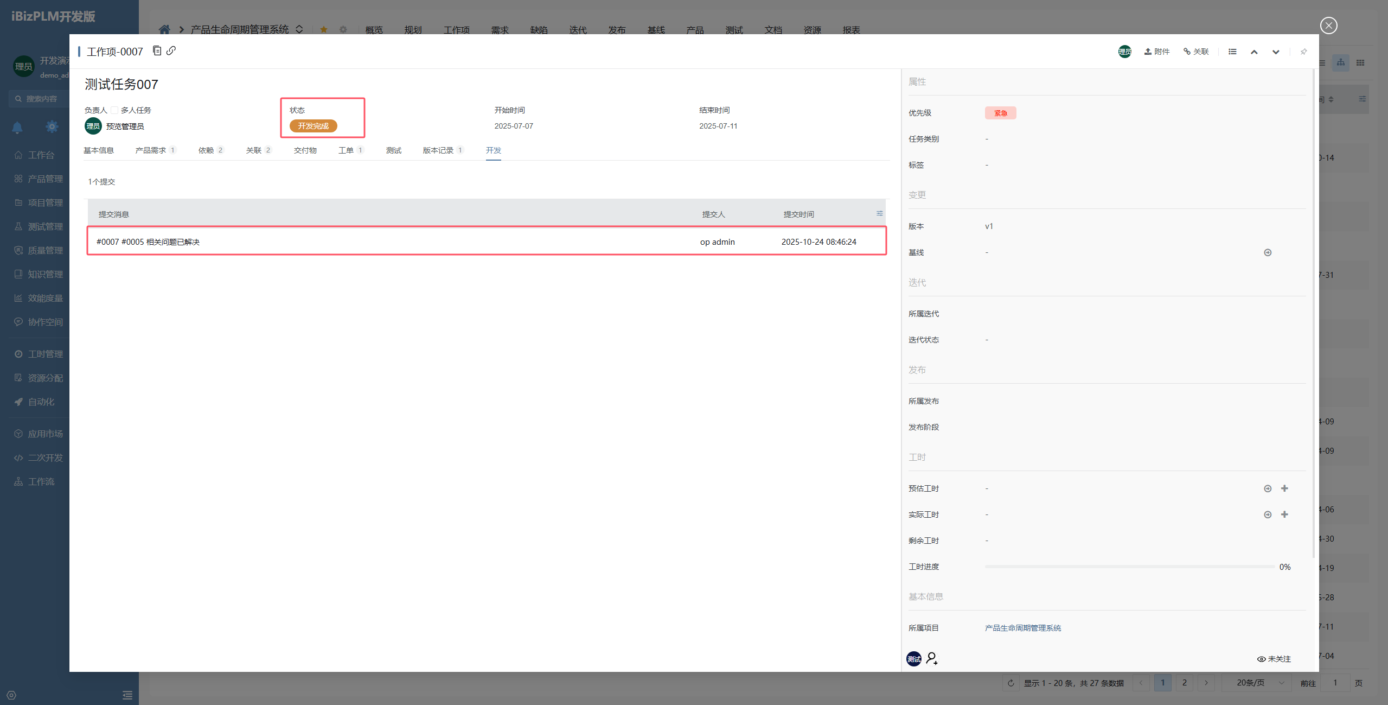The image size is (1388, 705).
Task: Pin the work item panel
Action: coord(1303,52)
